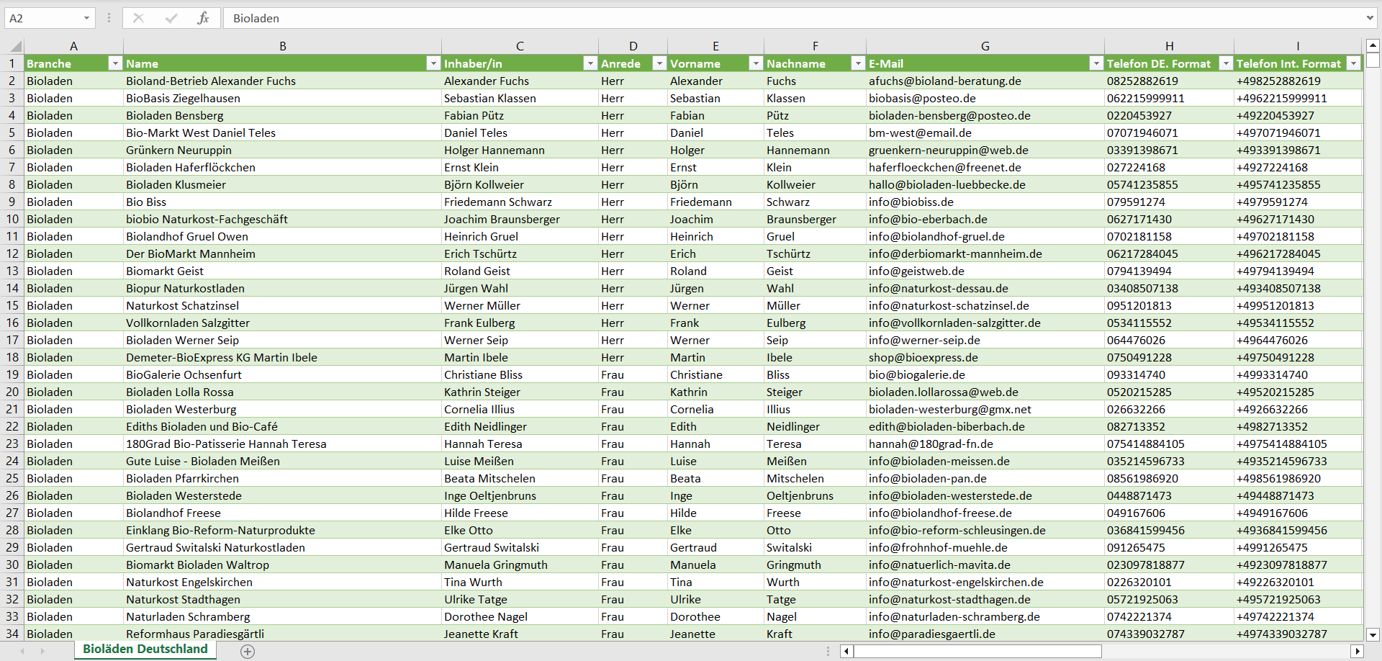Select column B header

click(283, 46)
